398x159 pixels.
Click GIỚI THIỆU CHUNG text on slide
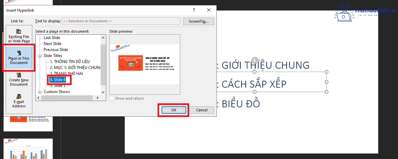pos(265,65)
